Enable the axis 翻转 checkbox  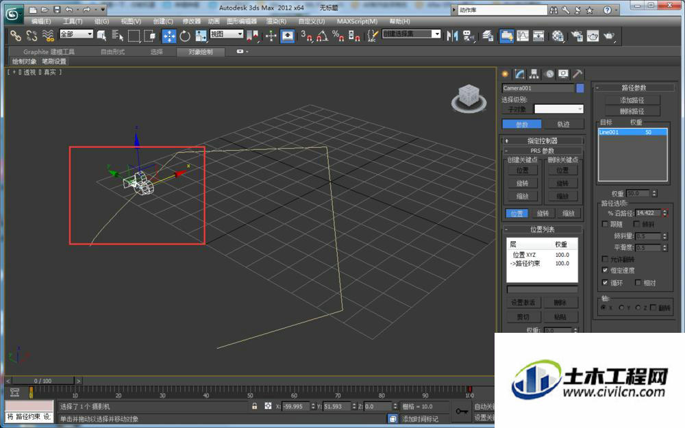(x=653, y=307)
